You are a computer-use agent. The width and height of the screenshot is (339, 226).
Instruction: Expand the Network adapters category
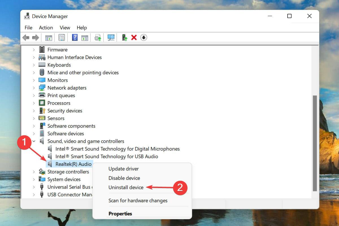[x=34, y=88]
